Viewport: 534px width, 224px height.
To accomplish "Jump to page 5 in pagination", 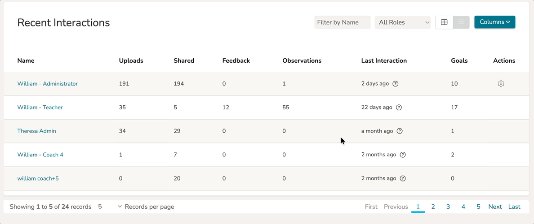I will [x=478, y=207].
